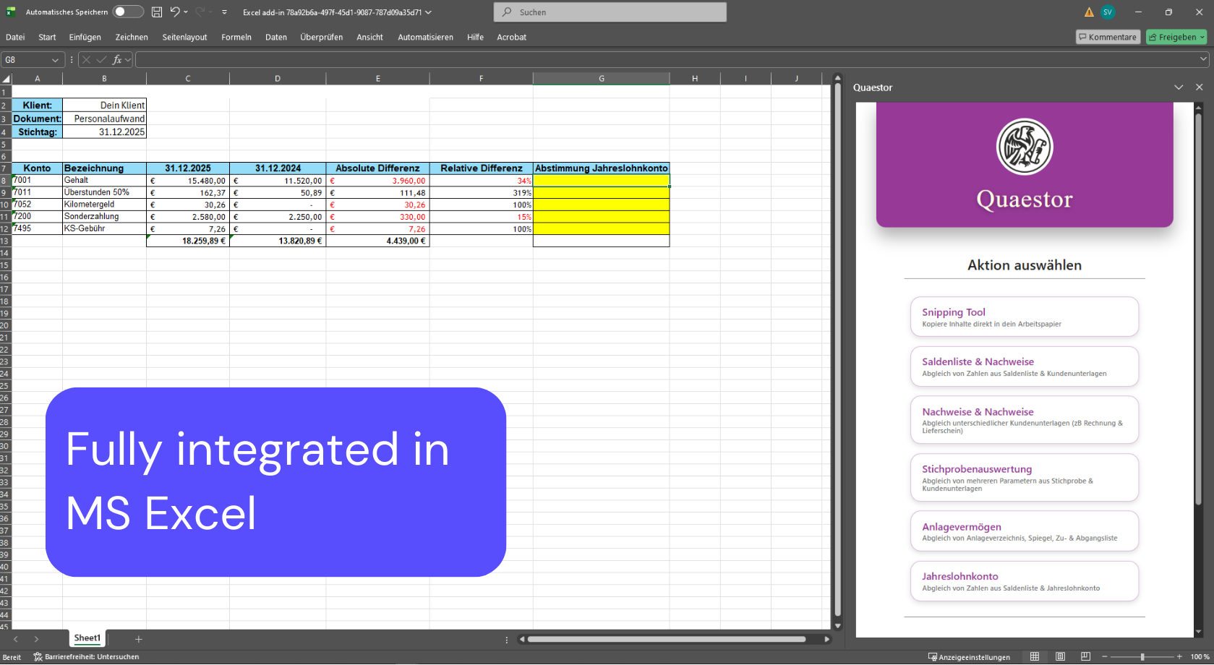This screenshot has width=1214, height=665.
Task: Click the Save disk icon
Action: (x=156, y=12)
